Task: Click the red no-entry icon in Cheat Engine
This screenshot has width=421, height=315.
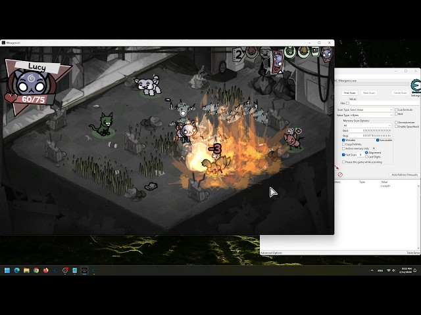Action: point(340,175)
